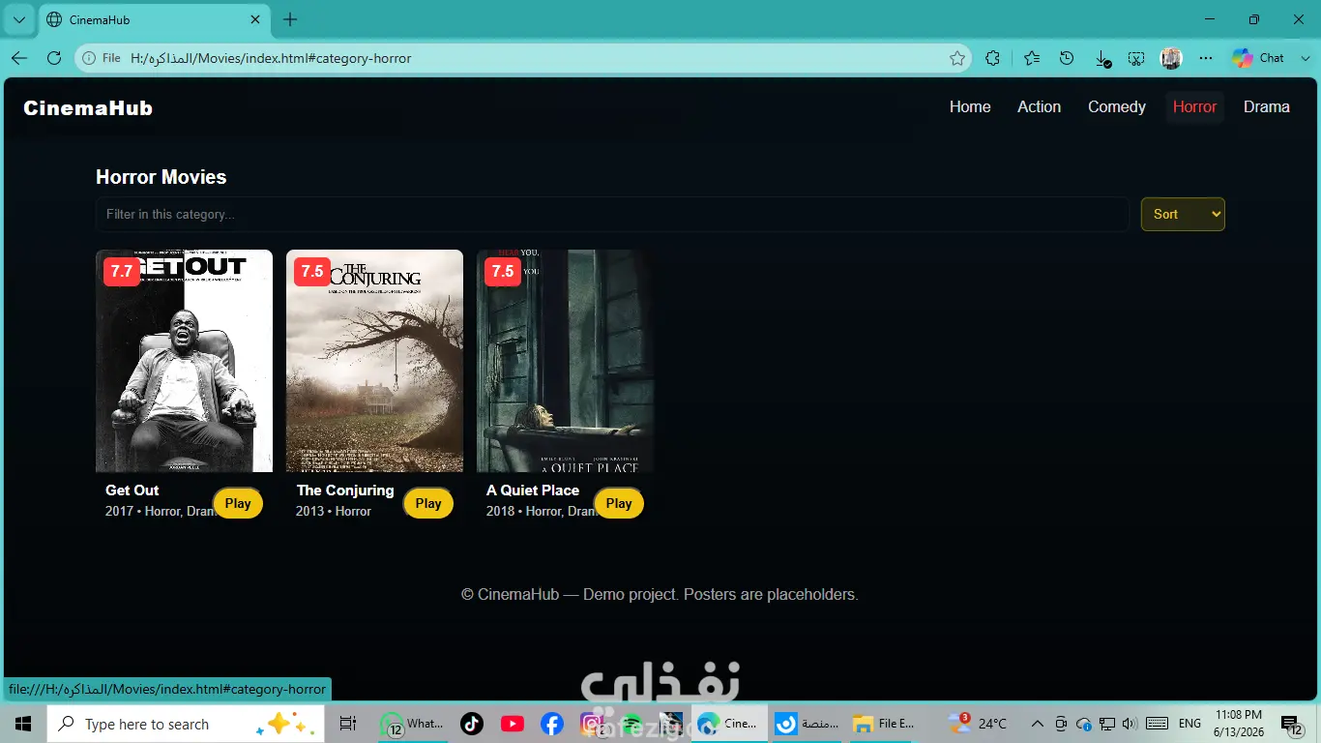The image size is (1321, 743).
Task: Expand the chevron beside Copilot Chat
Action: coord(1304,58)
